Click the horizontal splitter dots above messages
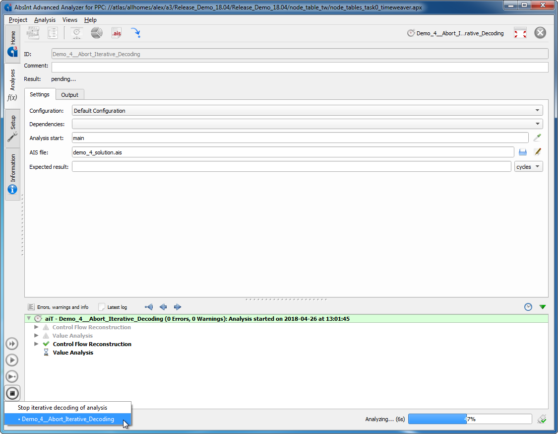The image size is (558, 434). [286, 299]
